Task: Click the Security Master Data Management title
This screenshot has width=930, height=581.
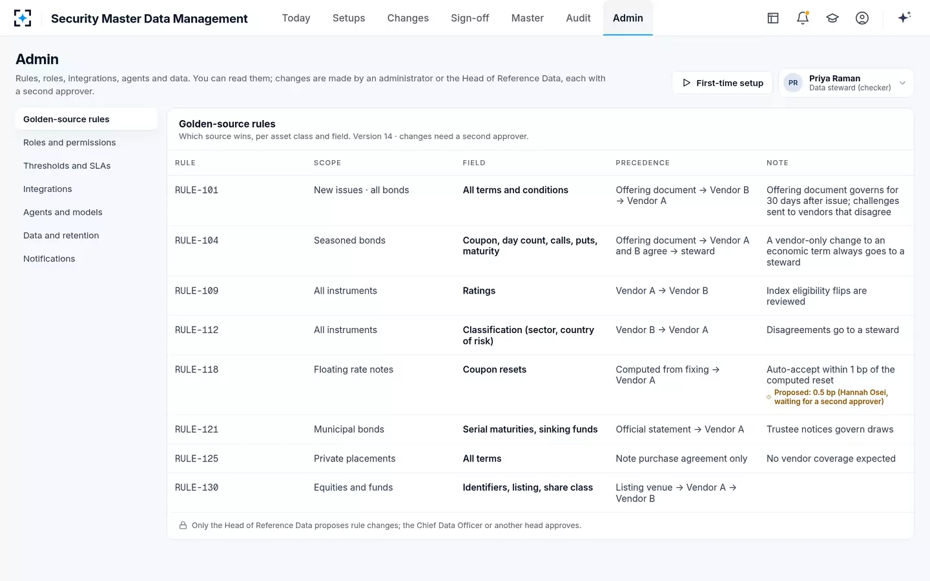Action: (x=149, y=19)
